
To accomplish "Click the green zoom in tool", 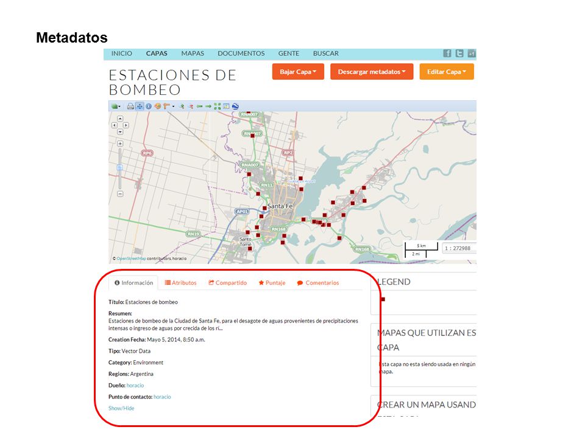I will click(x=182, y=106).
